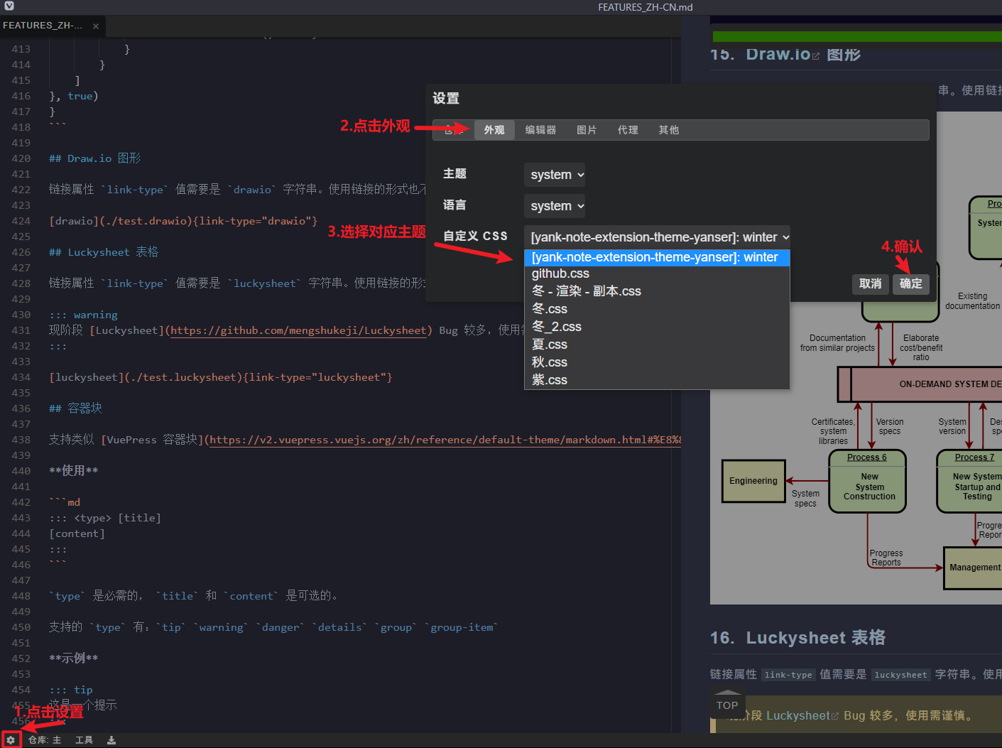Image resolution: width=1002 pixels, height=748 pixels.
Task: Click the '::: warning' line in editor
Action: (84, 315)
